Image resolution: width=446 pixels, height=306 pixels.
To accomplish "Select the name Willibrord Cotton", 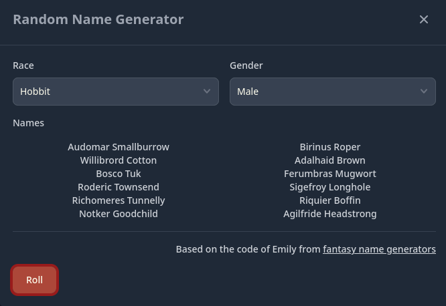I will point(119,160).
